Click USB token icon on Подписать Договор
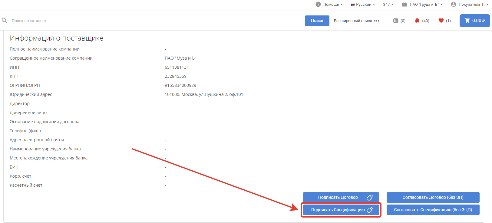 click(370, 198)
